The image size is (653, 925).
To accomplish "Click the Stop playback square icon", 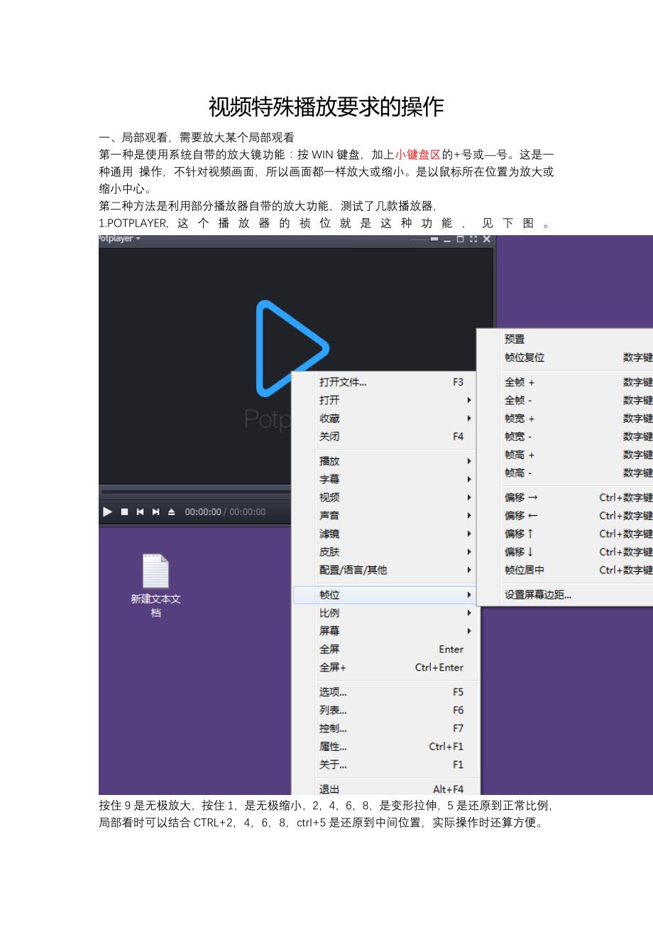I will (x=124, y=512).
